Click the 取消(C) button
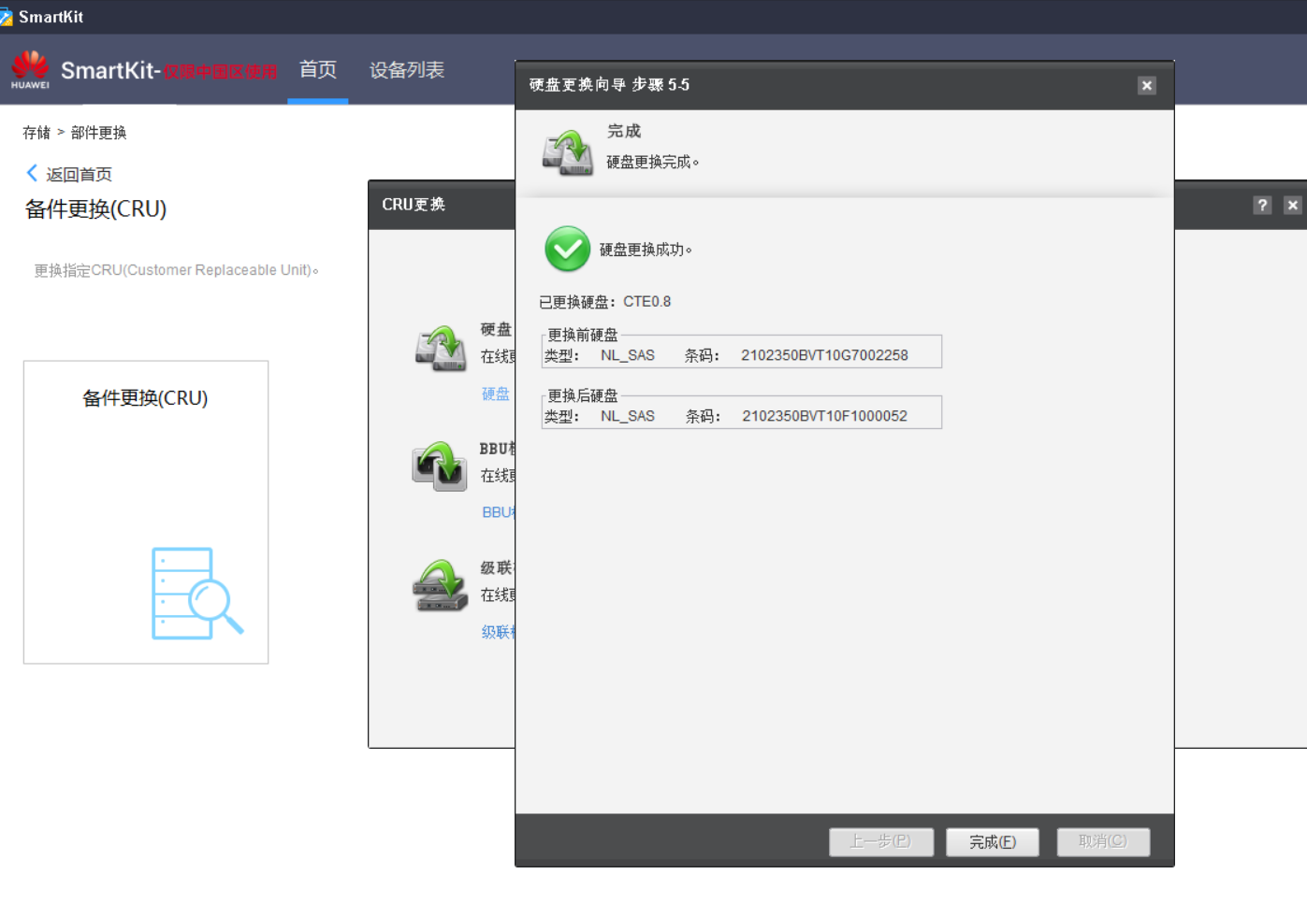This screenshot has height=917, width=1307. [x=1103, y=842]
